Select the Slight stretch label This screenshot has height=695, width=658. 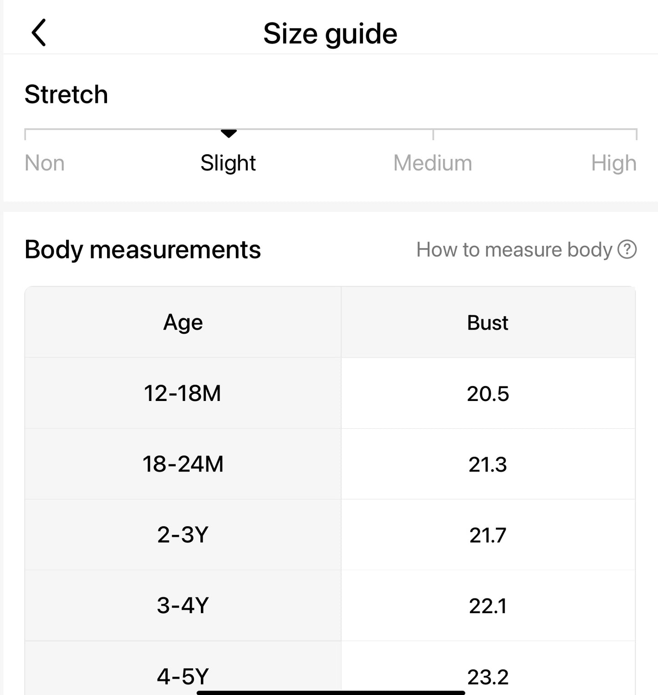[x=228, y=163]
